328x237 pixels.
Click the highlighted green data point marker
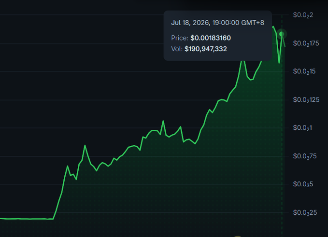pos(282,34)
